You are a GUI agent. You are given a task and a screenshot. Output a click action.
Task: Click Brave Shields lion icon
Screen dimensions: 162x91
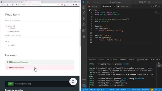[x=62, y=5]
